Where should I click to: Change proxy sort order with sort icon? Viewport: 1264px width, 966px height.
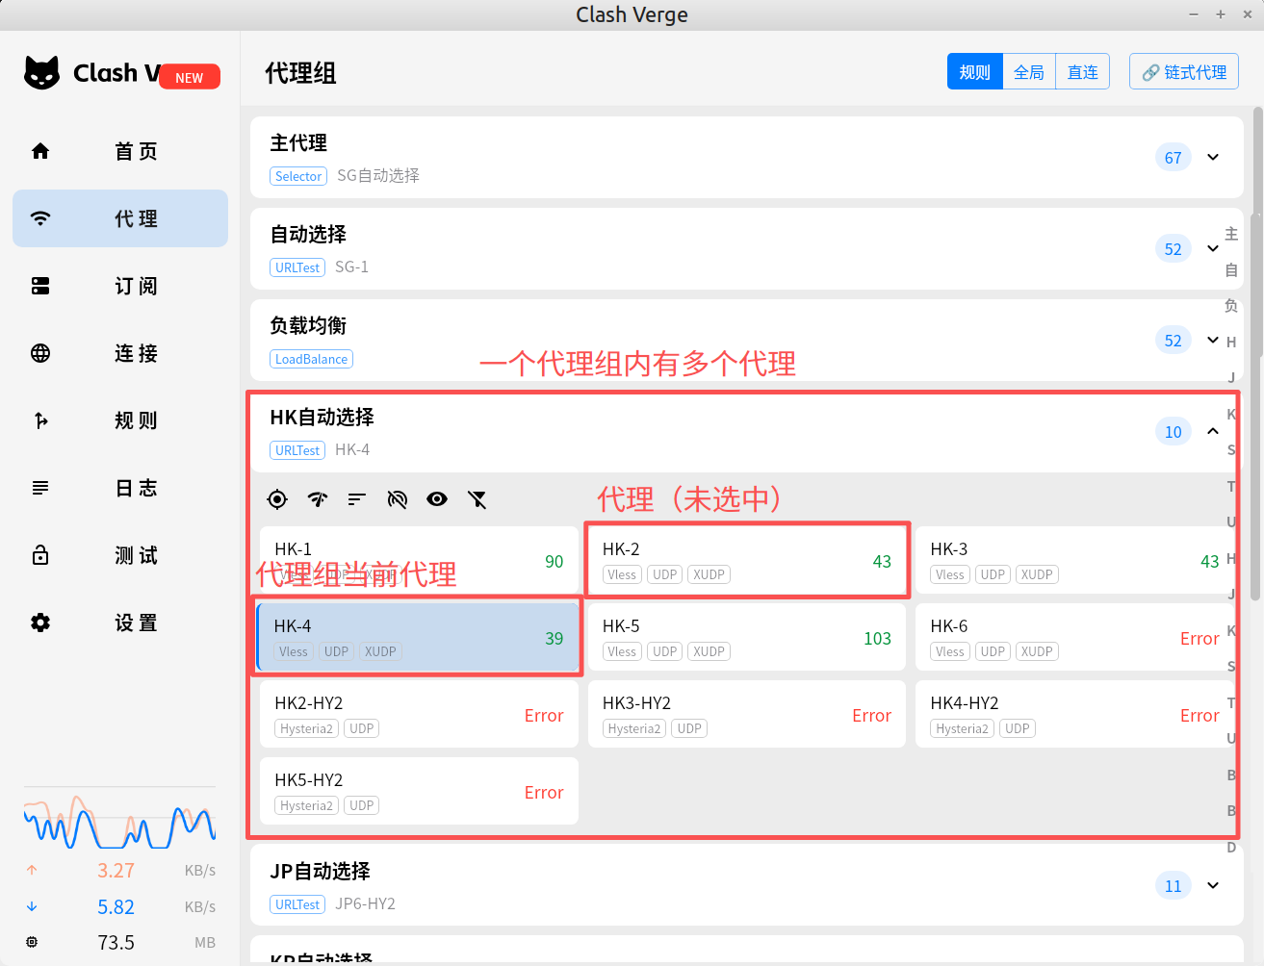tap(357, 498)
